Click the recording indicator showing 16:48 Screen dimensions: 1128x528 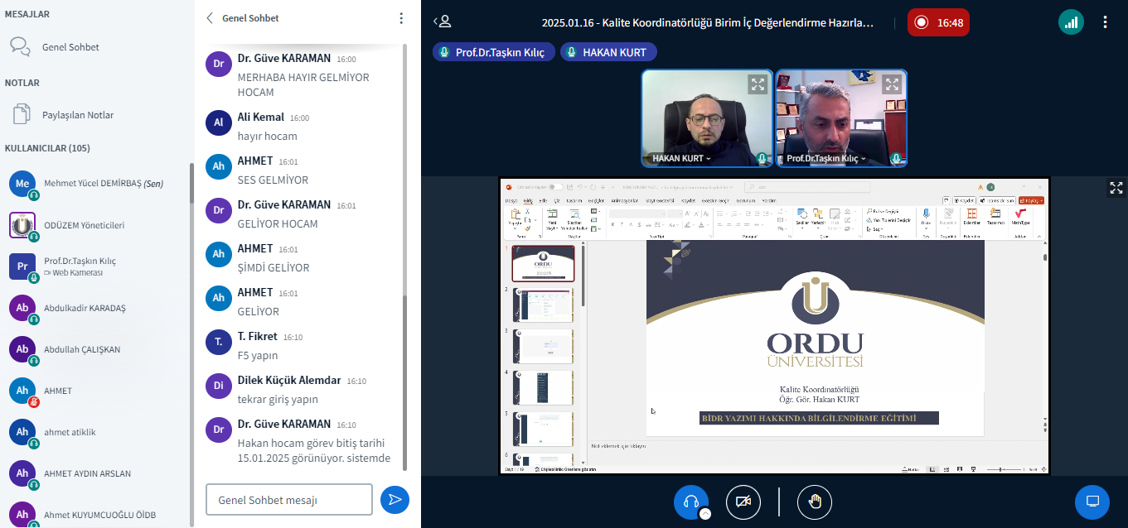(x=938, y=22)
